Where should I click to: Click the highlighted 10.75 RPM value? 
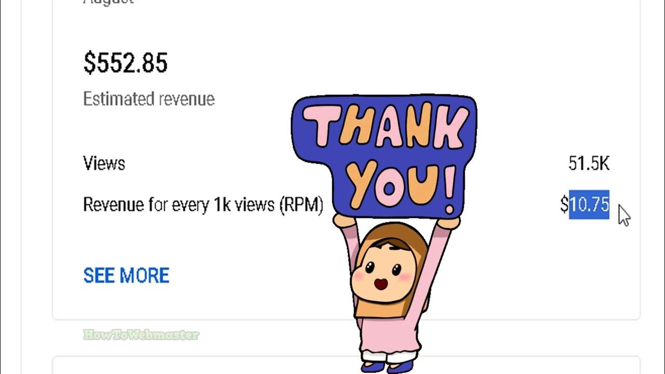pyautogui.click(x=589, y=205)
